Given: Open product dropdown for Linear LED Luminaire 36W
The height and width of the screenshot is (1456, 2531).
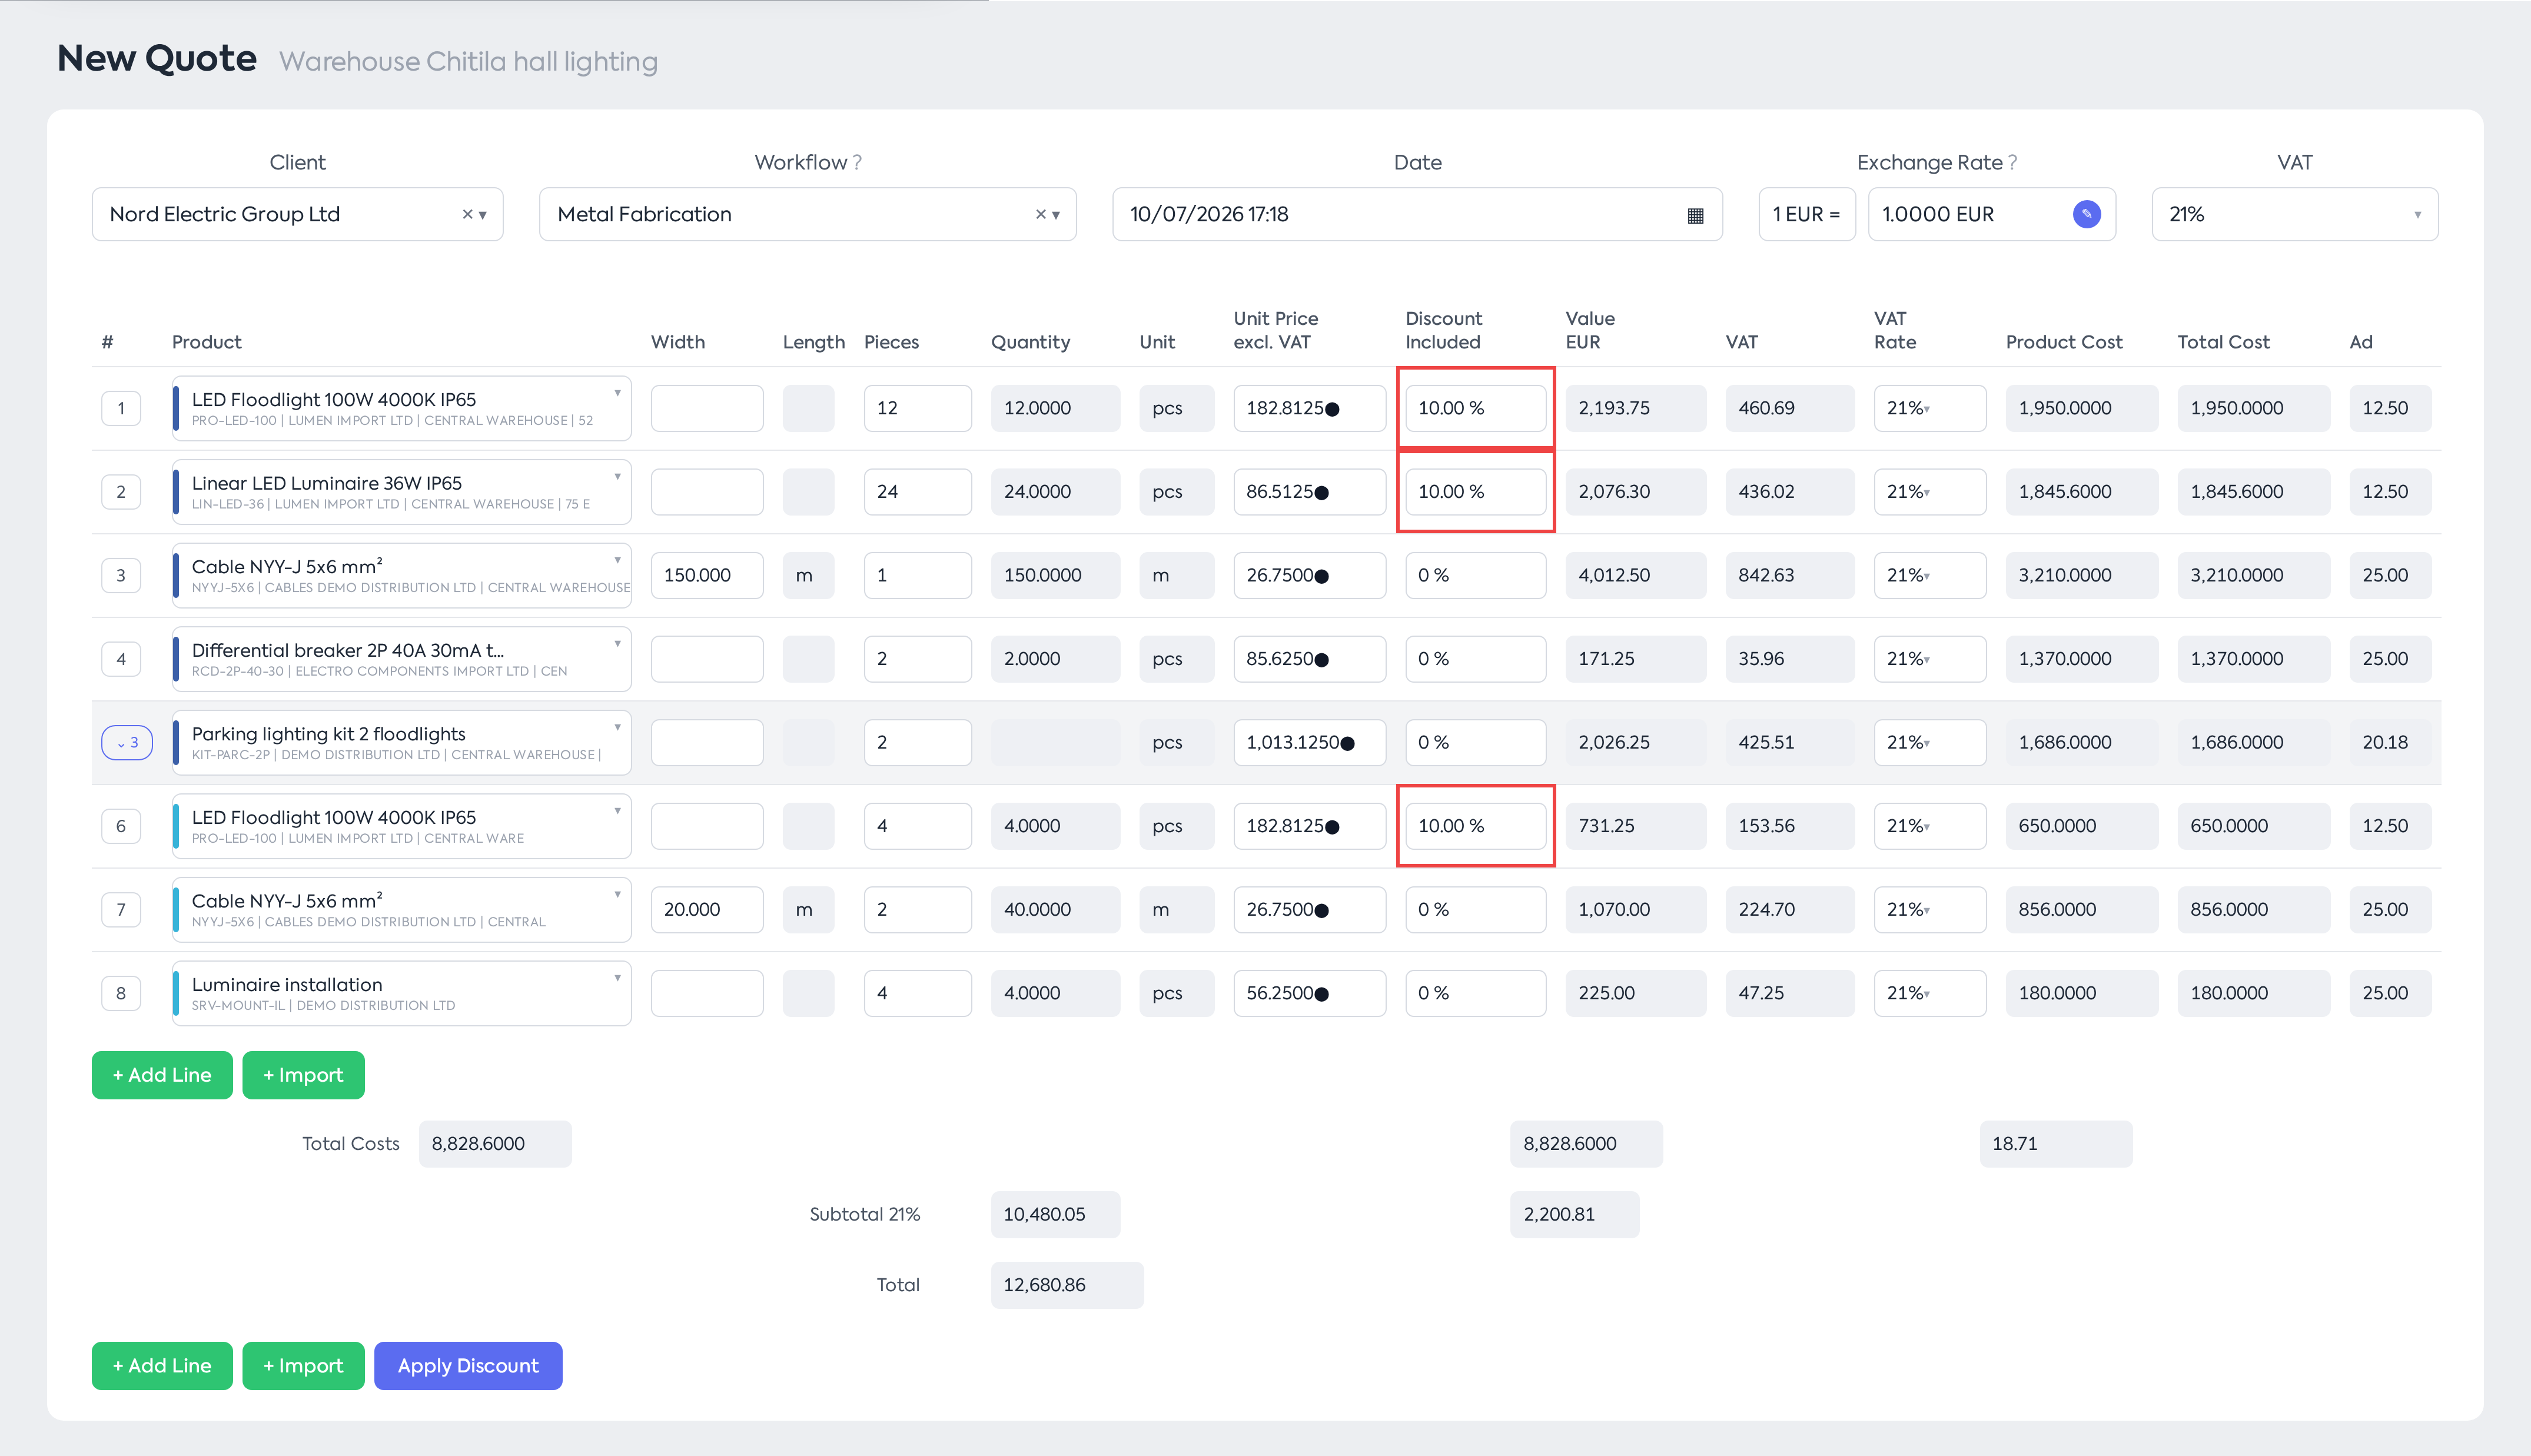Looking at the screenshot, I should click(617, 476).
